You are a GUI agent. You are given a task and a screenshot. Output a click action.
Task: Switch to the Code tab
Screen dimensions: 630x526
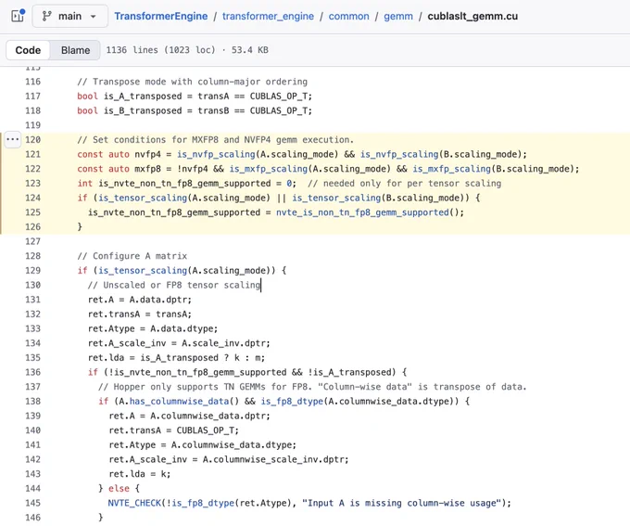point(28,50)
